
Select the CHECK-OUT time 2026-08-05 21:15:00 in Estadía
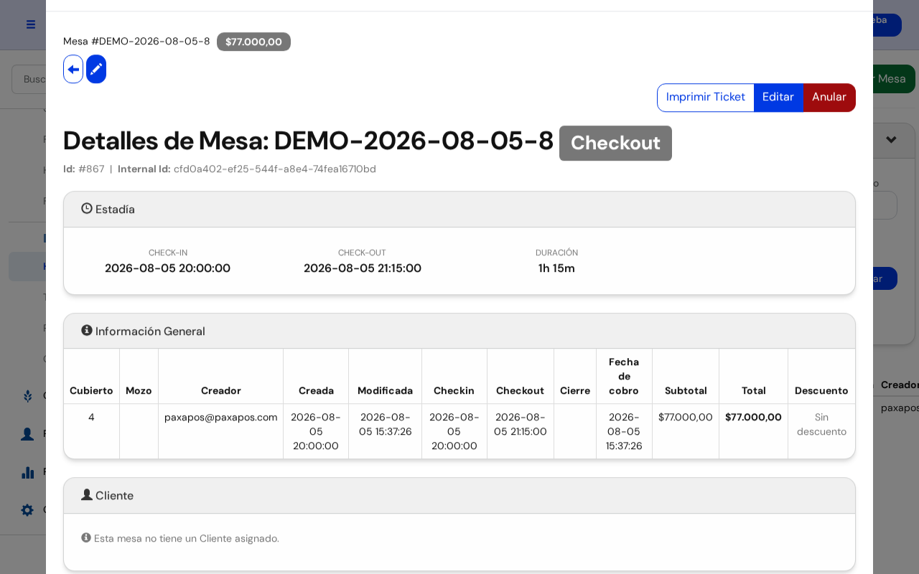coord(363,268)
